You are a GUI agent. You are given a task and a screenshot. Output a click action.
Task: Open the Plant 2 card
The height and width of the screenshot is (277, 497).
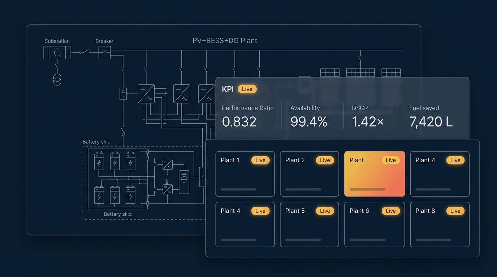pyautogui.click(x=310, y=174)
